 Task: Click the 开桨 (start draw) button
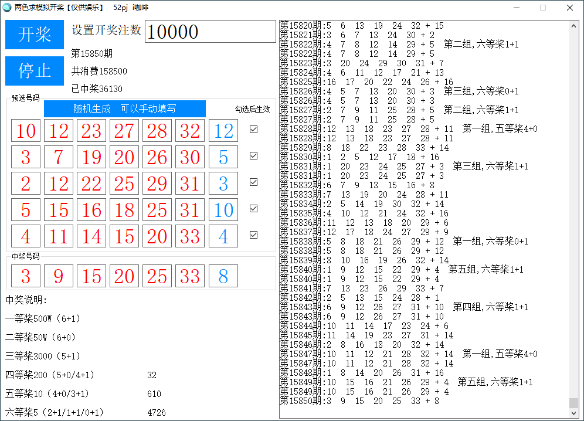tap(34, 35)
